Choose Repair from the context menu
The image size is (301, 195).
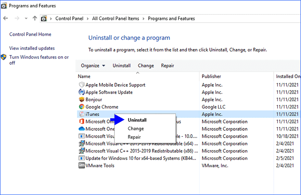(x=134, y=137)
